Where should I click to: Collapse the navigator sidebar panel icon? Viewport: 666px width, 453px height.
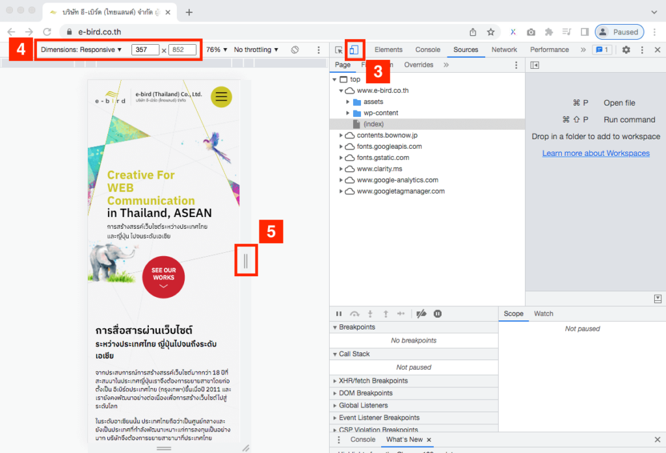[535, 64]
